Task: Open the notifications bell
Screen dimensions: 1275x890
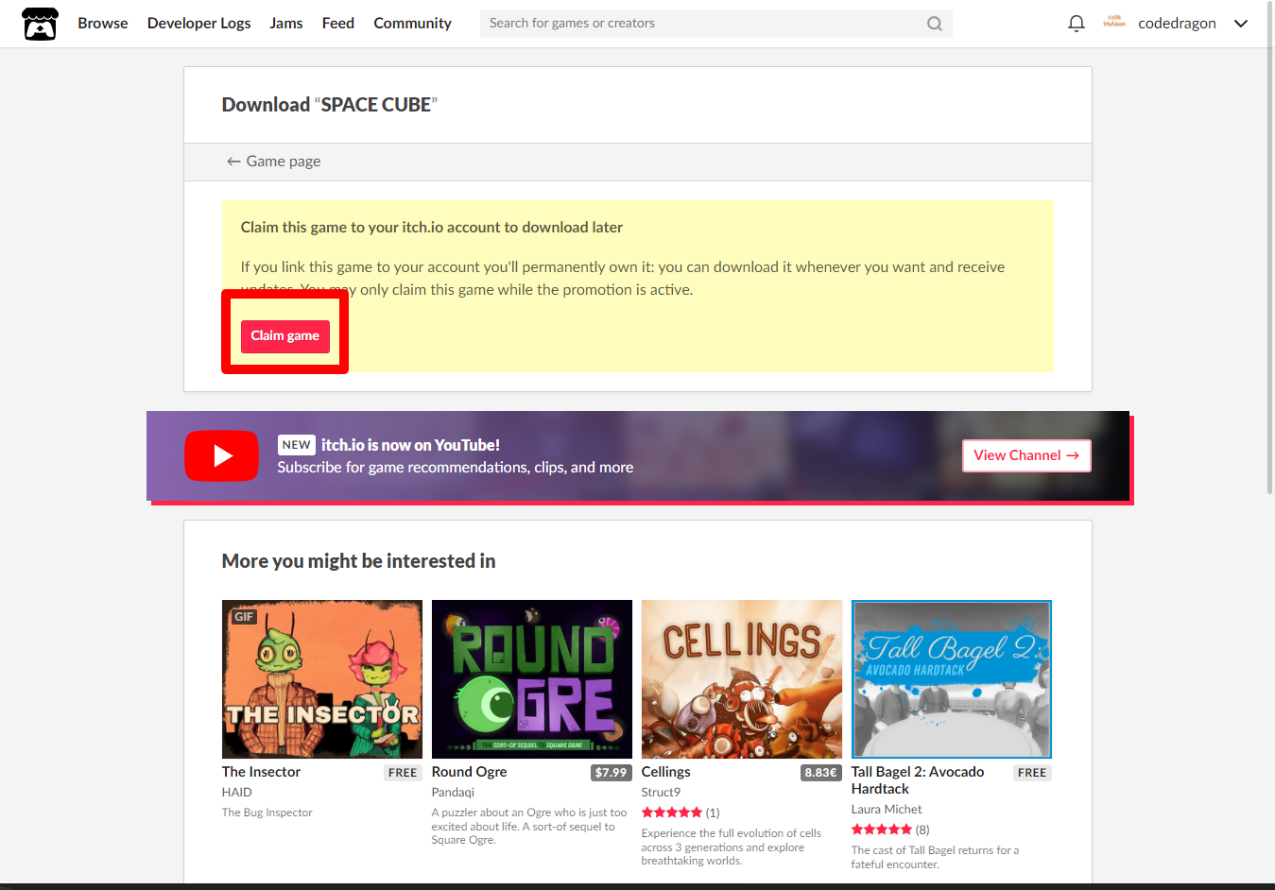Action: (1076, 24)
